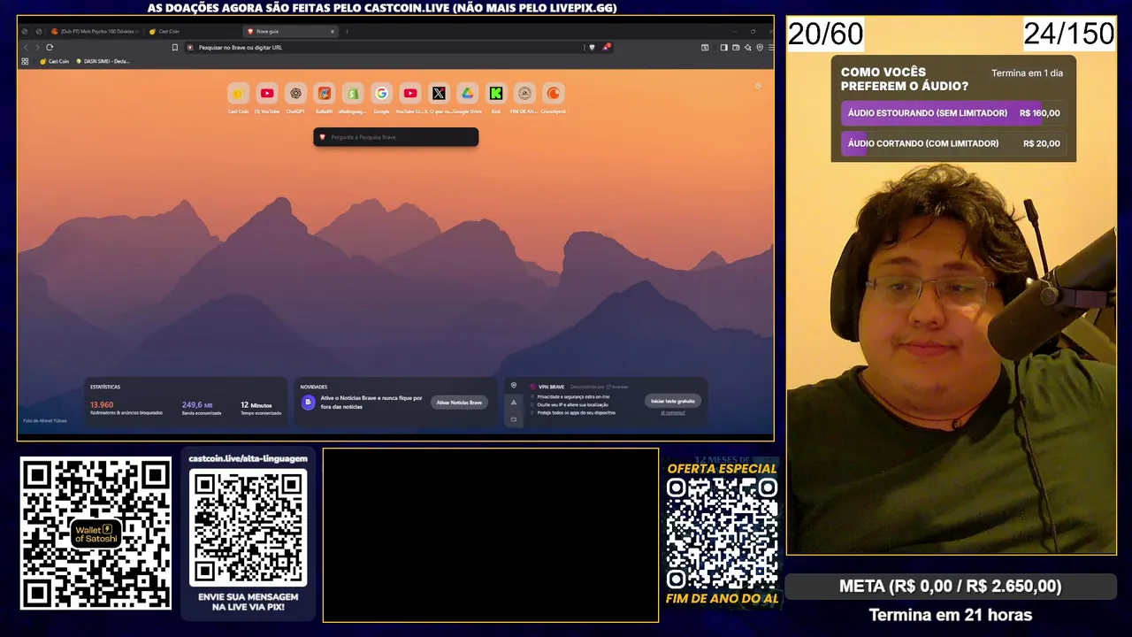
Task: Open the Brave Wallet toolbar icon
Action: pos(736,47)
